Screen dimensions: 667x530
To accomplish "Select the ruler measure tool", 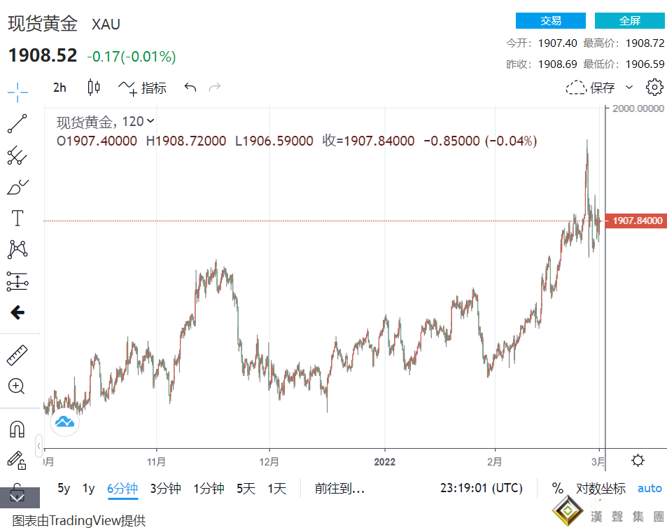I will (17, 356).
